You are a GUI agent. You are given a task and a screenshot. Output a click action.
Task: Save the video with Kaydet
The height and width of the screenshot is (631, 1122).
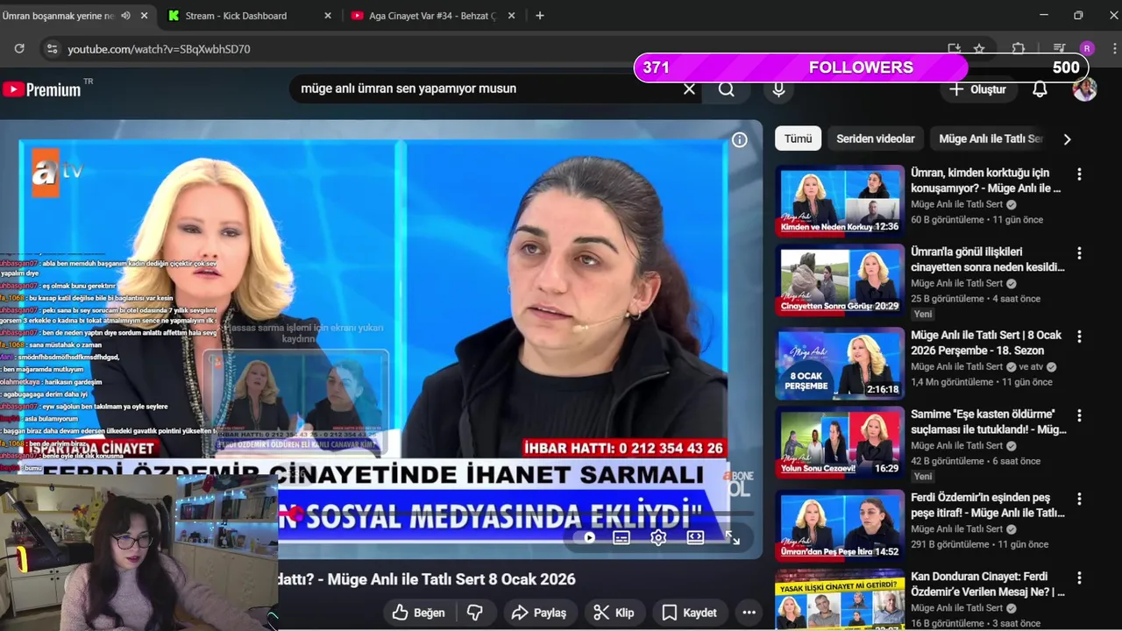pyautogui.click(x=690, y=613)
